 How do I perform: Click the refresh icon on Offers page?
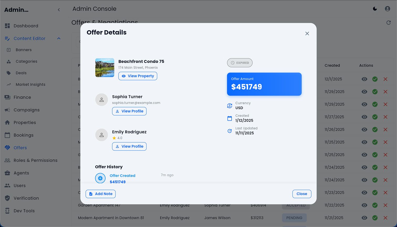click(389, 23)
